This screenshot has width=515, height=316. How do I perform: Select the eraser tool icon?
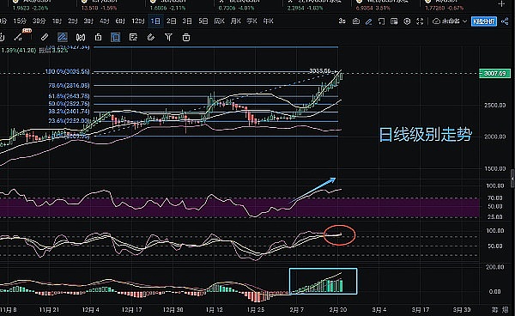(151, 37)
